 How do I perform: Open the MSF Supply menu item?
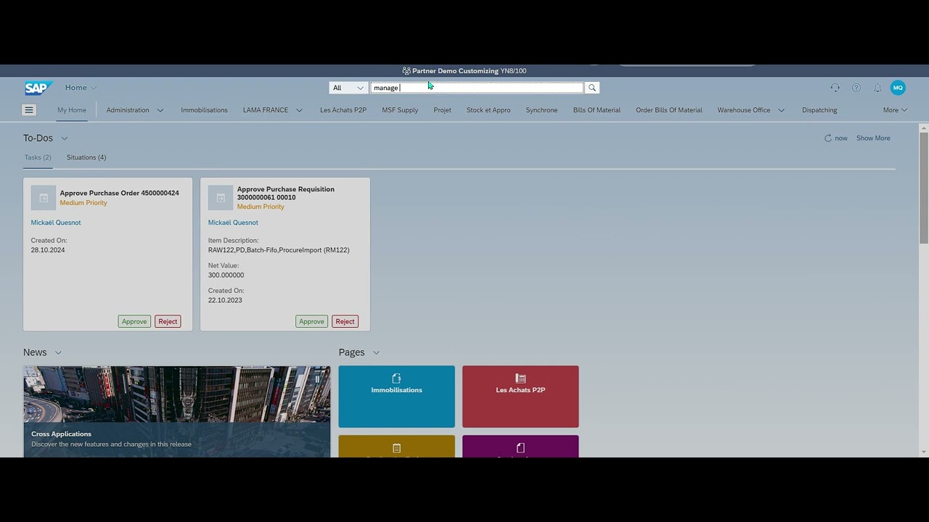pyautogui.click(x=400, y=110)
